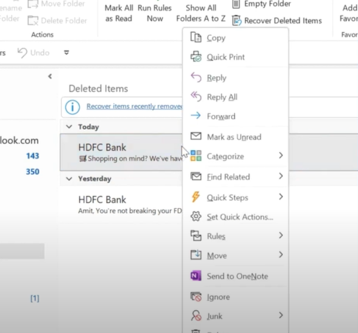Click the Rules icon in context menu
Image resolution: width=358 pixels, height=333 pixels.
pyautogui.click(x=196, y=236)
